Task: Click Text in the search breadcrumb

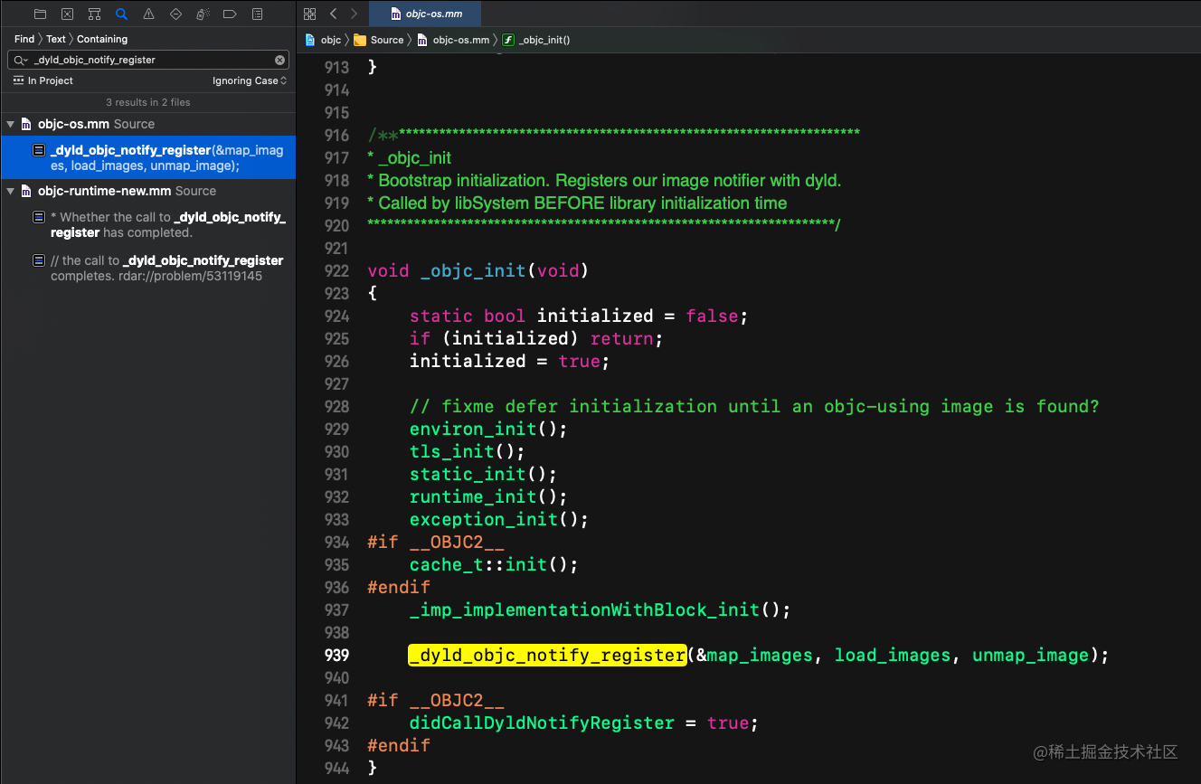Action: pyautogui.click(x=56, y=39)
